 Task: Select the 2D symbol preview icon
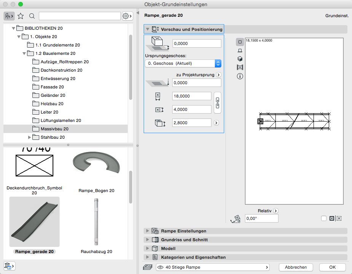point(240,42)
